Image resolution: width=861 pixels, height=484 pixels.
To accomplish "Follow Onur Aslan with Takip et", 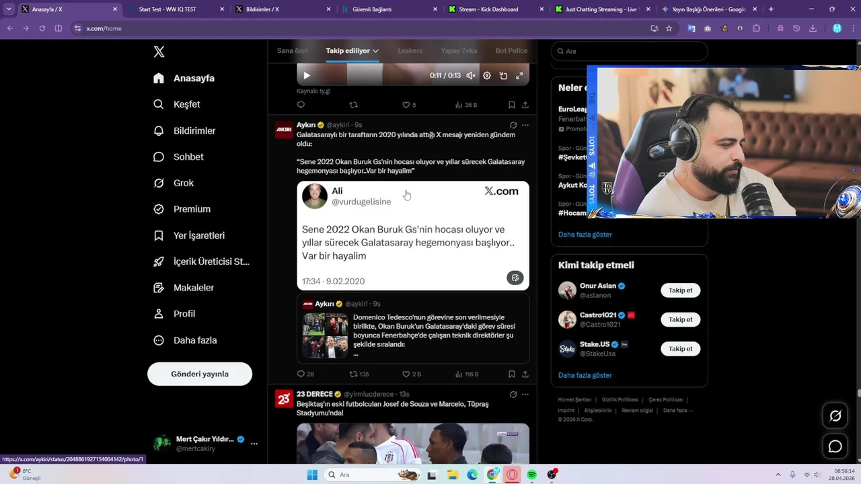I will pos(681,290).
